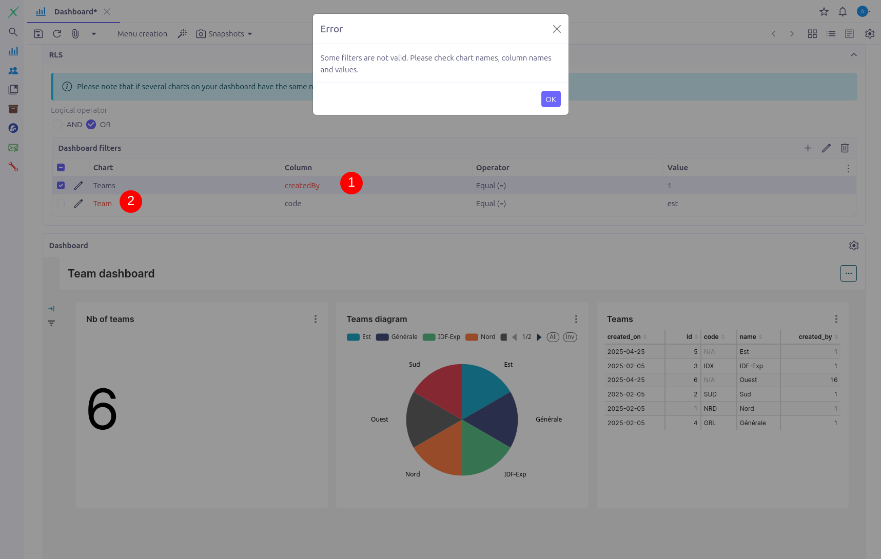
Task: Click the Est teal legend swatch
Action: [353, 337]
